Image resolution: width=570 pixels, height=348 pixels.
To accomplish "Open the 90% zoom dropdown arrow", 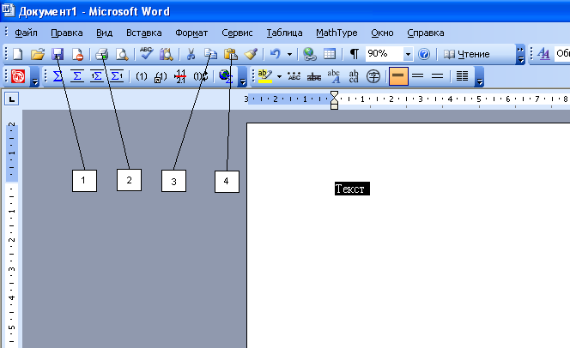I will [x=409, y=55].
